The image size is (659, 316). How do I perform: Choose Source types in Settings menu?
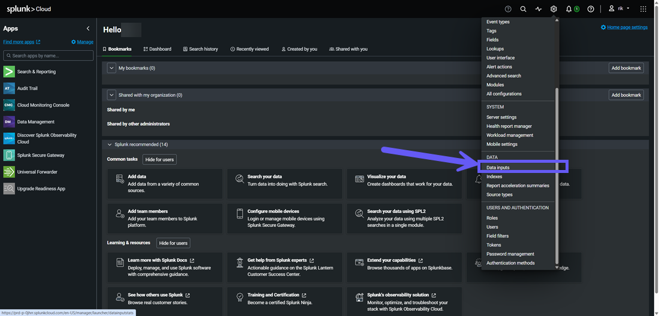(499, 195)
